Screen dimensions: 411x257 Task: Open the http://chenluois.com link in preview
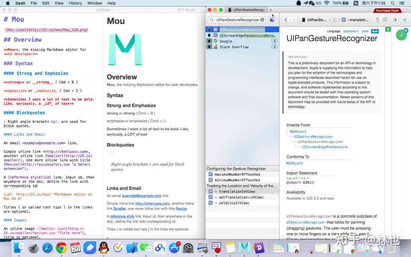(152, 204)
